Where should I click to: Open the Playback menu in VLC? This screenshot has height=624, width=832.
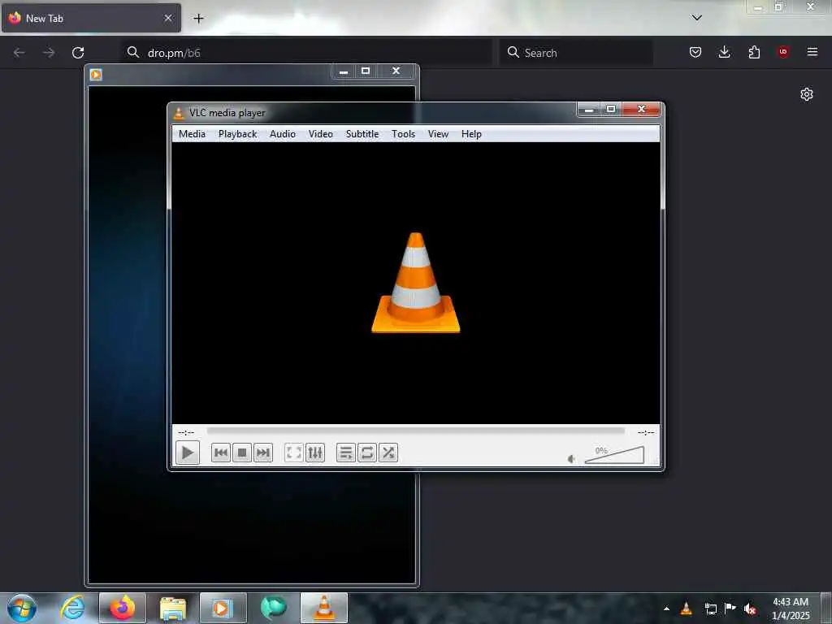tap(238, 134)
